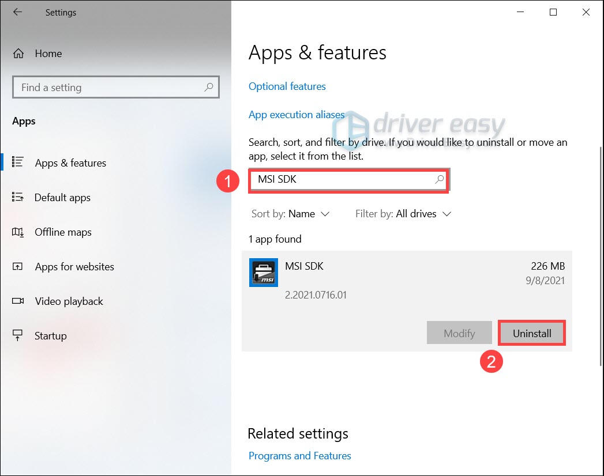
Task: Click Uninstall for MSI SDK
Action: coord(531,333)
